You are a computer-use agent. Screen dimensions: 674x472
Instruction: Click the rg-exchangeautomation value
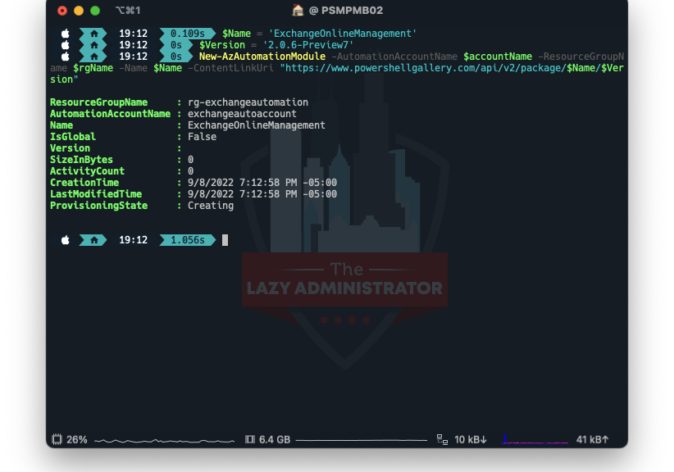(x=248, y=102)
